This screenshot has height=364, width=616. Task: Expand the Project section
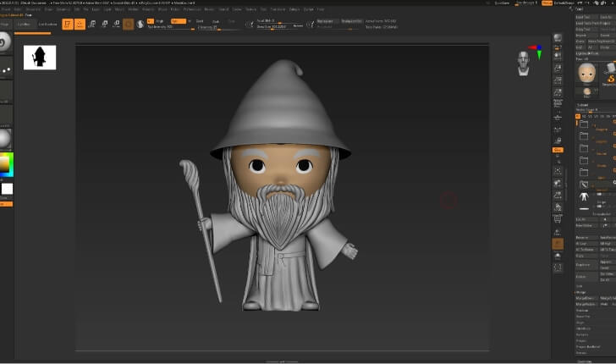click(x=581, y=341)
